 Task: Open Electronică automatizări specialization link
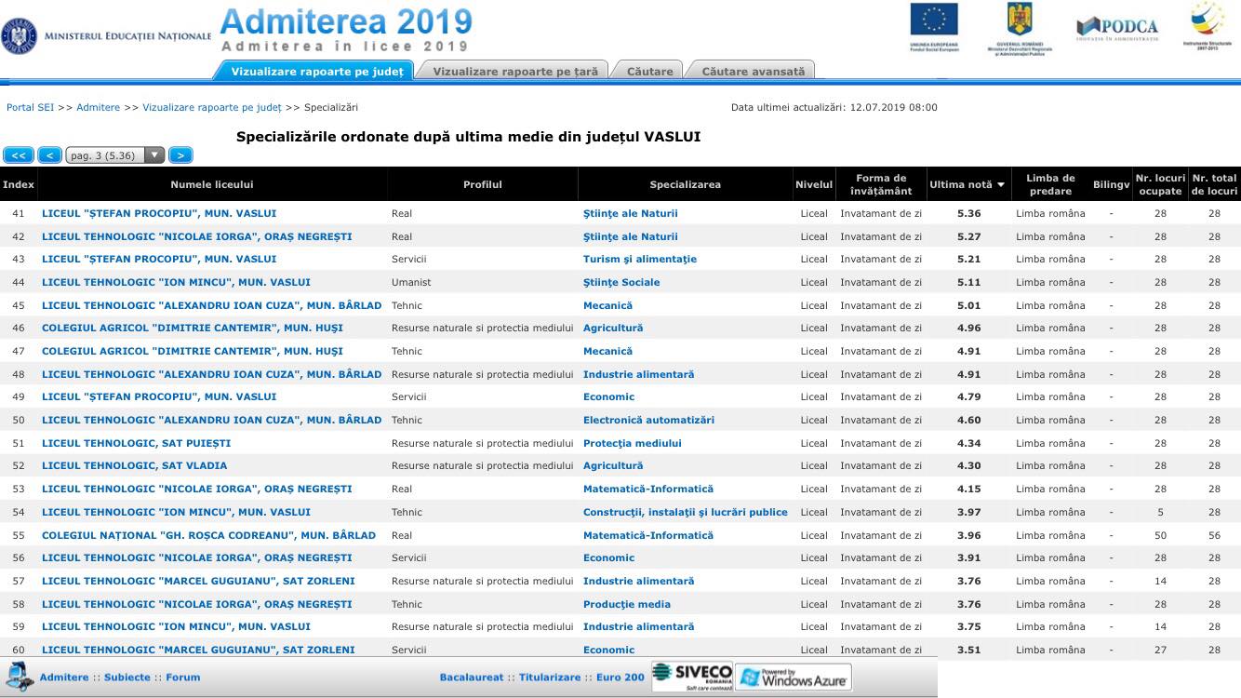pos(648,420)
